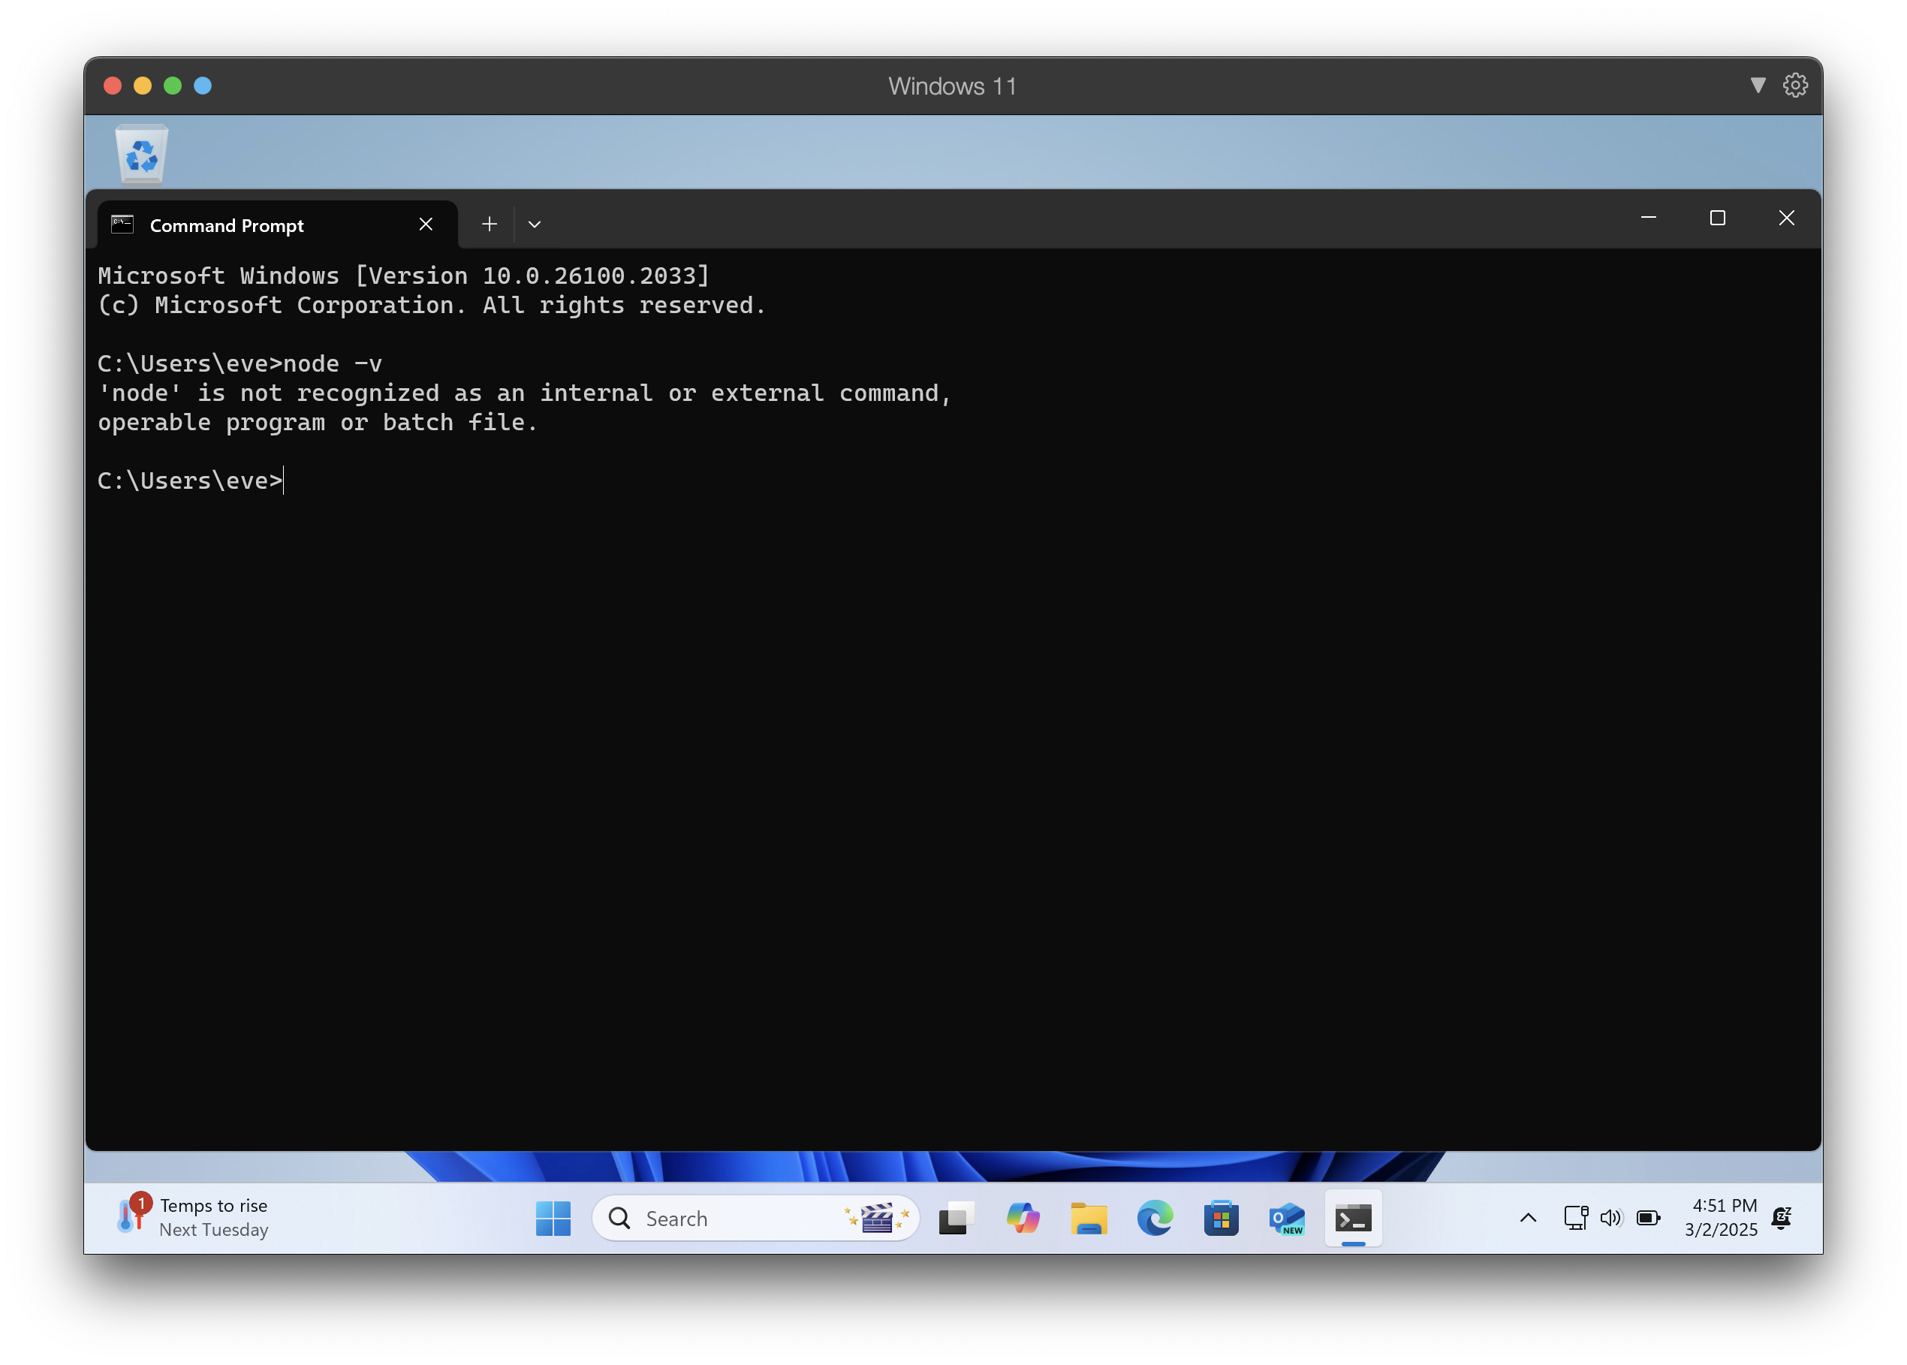Open the Recycle Bin desktop icon
Image resolution: width=1907 pixels, height=1365 pixels.
point(142,153)
